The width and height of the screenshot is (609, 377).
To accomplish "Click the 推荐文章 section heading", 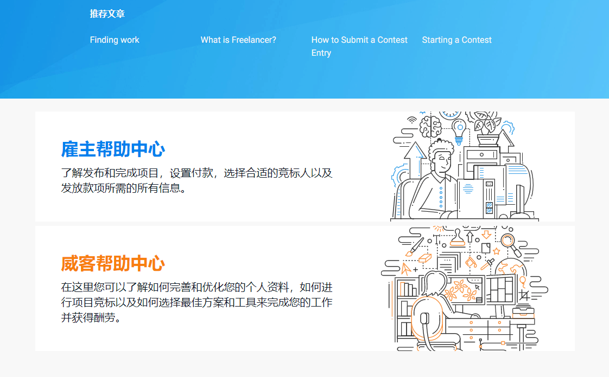I will (107, 14).
